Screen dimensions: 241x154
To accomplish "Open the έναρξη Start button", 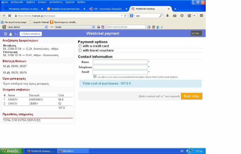I will tap(11, 151).
